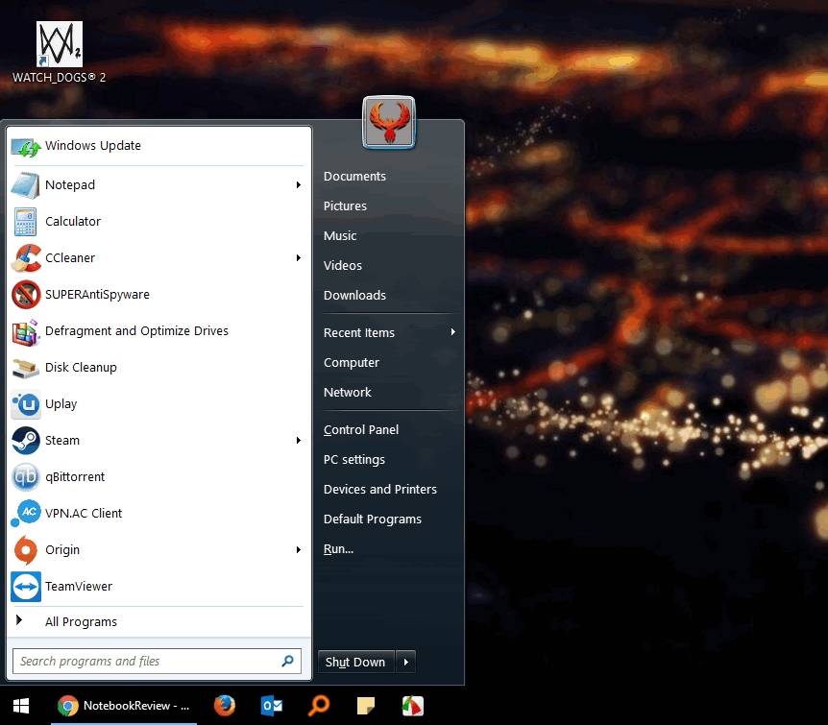Viewport: 828px width, 725px height.
Task: Click the Shut Down button
Action: coord(356,663)
